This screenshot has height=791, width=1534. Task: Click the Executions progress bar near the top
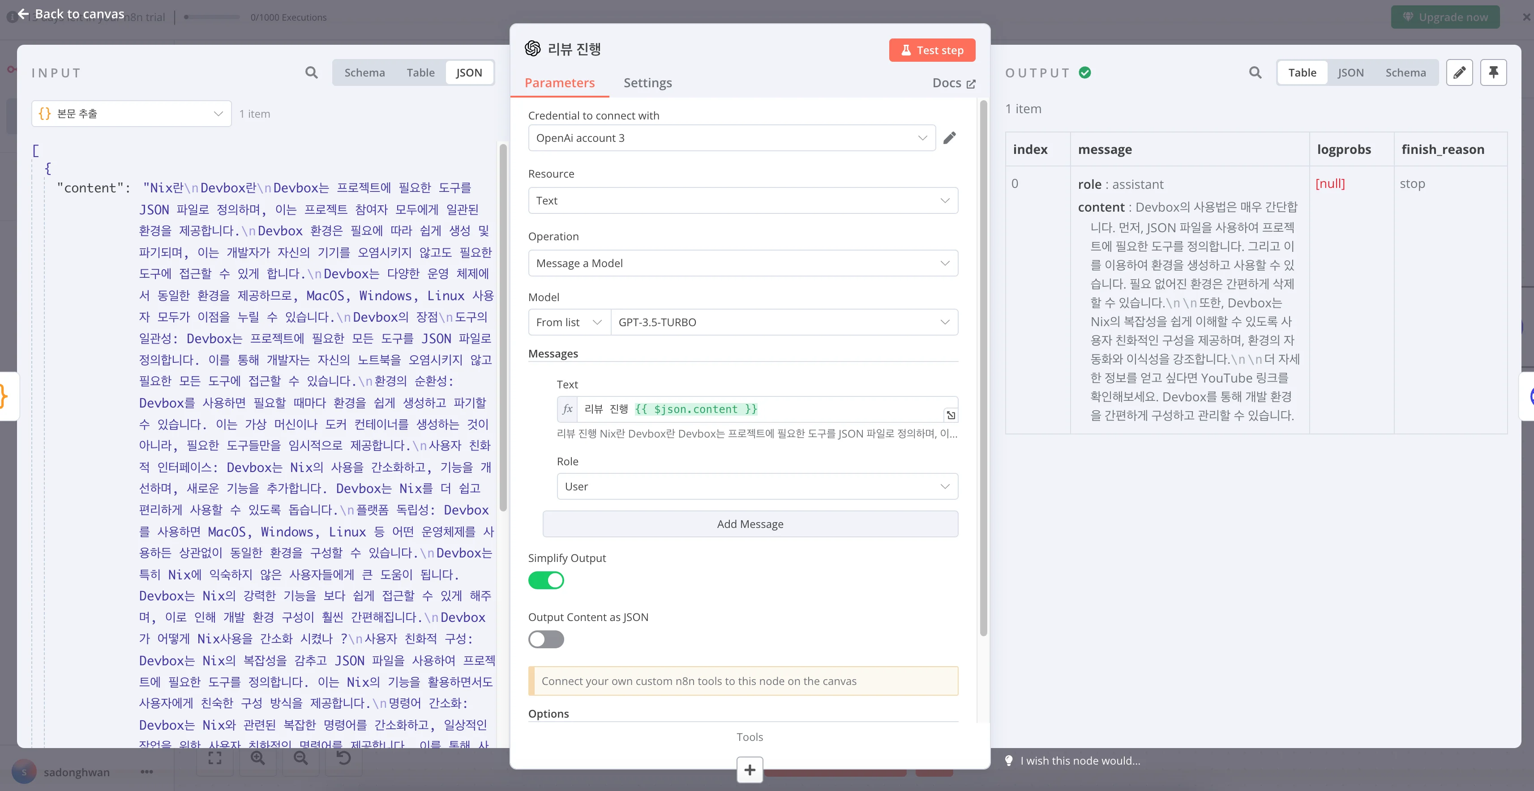(211, 17)
